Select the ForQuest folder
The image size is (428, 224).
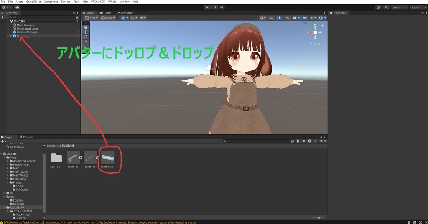pyautogui.click(x=22, y=189)
